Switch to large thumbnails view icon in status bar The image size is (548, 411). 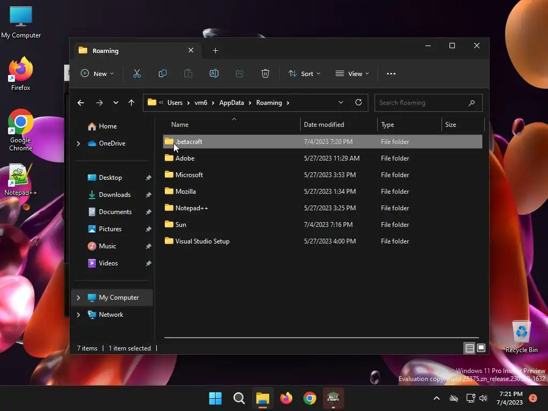481,348
